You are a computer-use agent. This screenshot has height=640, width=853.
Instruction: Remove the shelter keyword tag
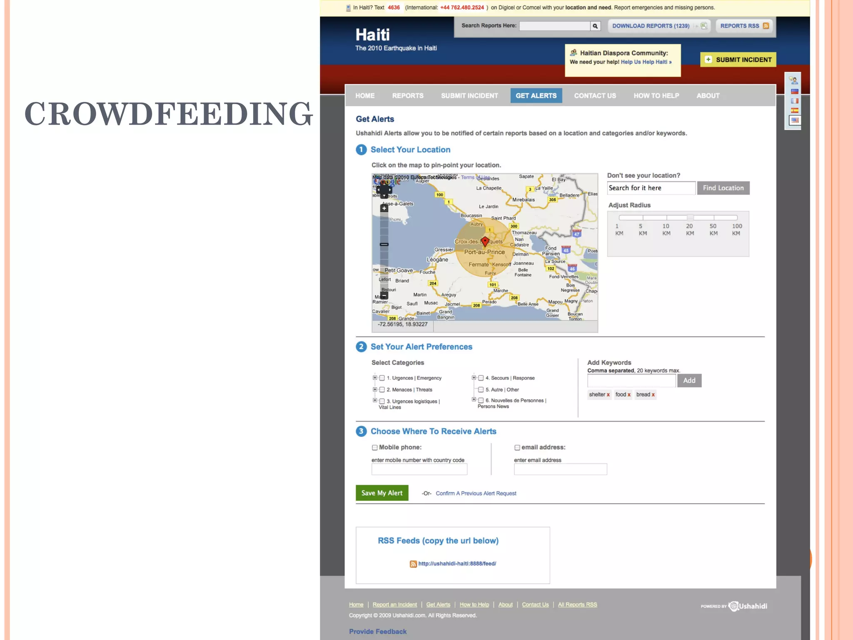(608, 395)
